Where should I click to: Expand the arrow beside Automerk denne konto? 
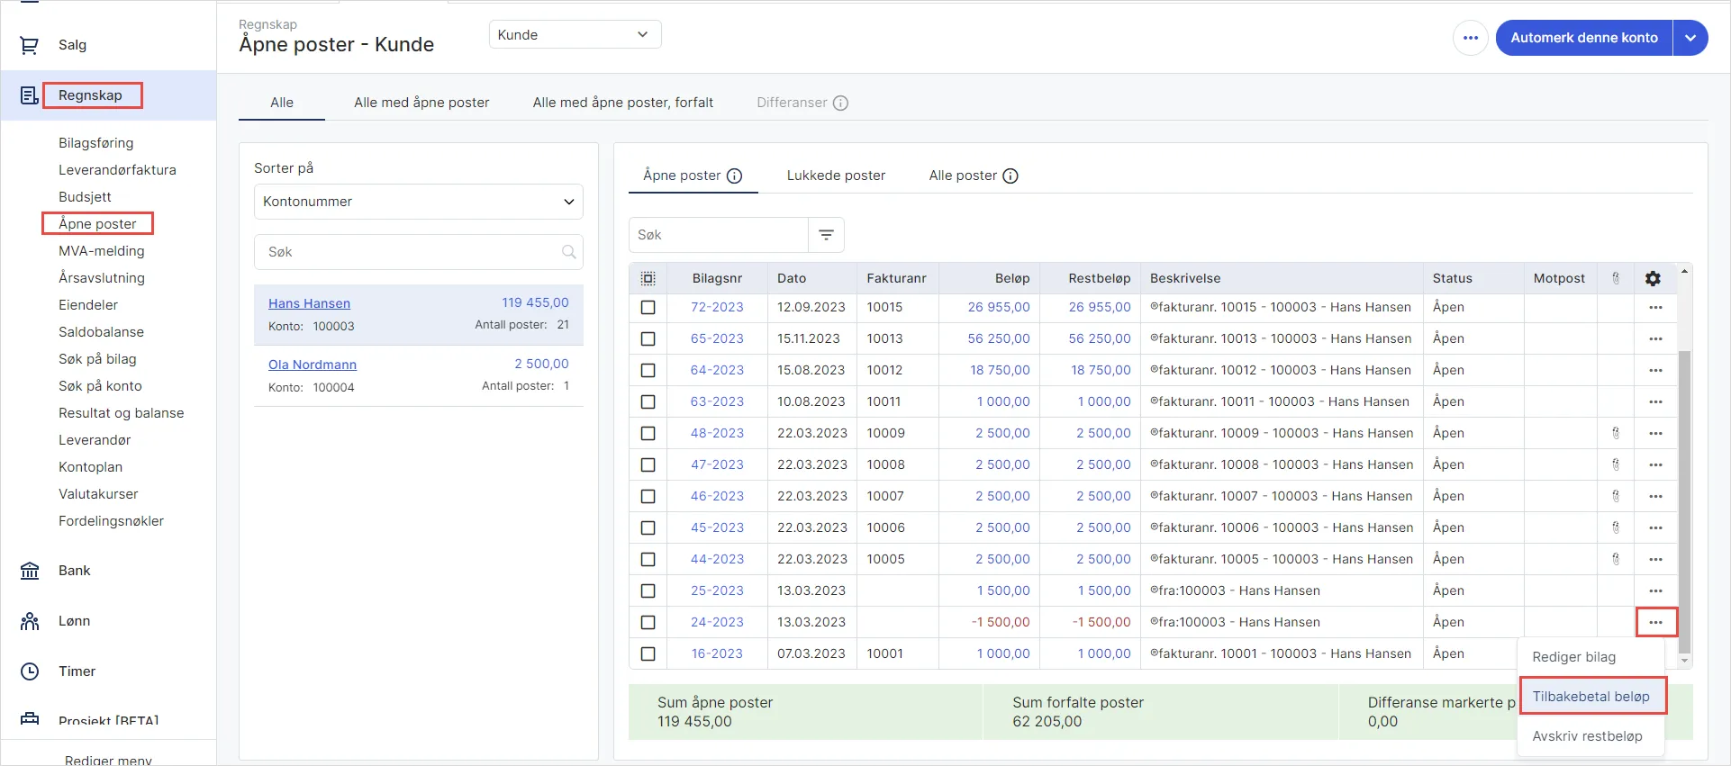(x=1690, y=38)
